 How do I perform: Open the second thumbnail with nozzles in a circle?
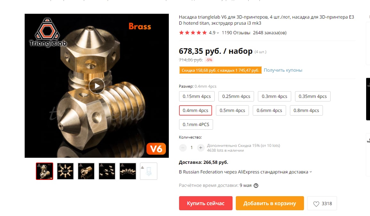coord(65,171)
